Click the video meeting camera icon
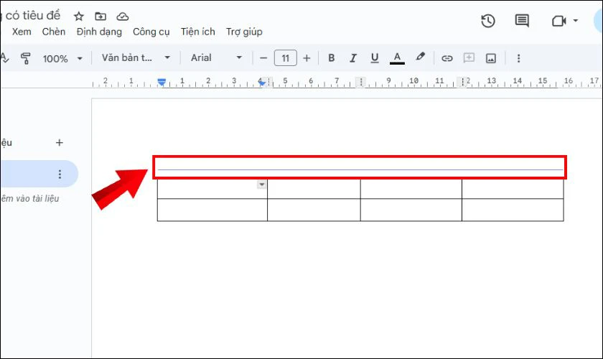 tap(558, 21)
